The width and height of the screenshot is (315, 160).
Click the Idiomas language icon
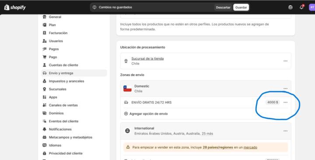(x=44, y=145)
